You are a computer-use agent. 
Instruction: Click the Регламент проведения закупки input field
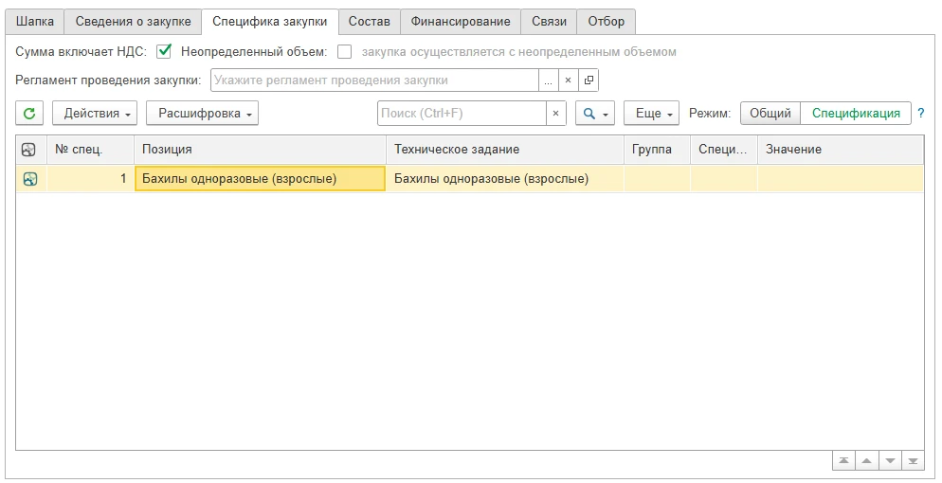[374, 80]
